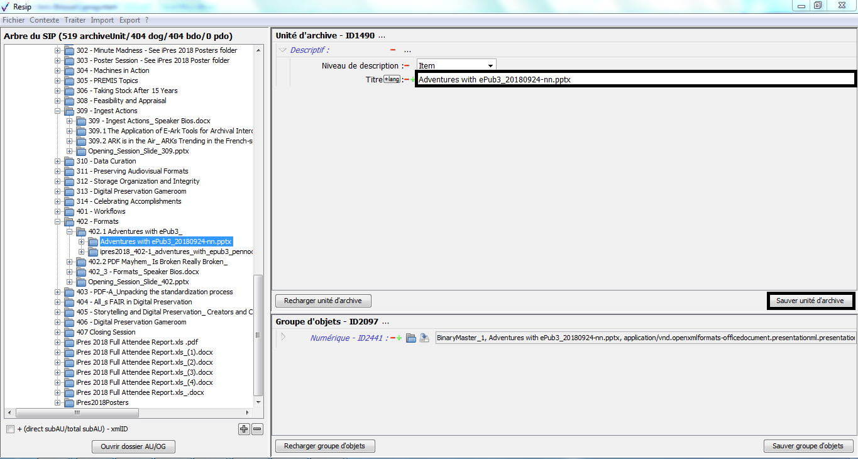Viewport: 858px width, 459px height.
Task: Click the green plus next to Numérique ID2441
Action: click(399, 338)
